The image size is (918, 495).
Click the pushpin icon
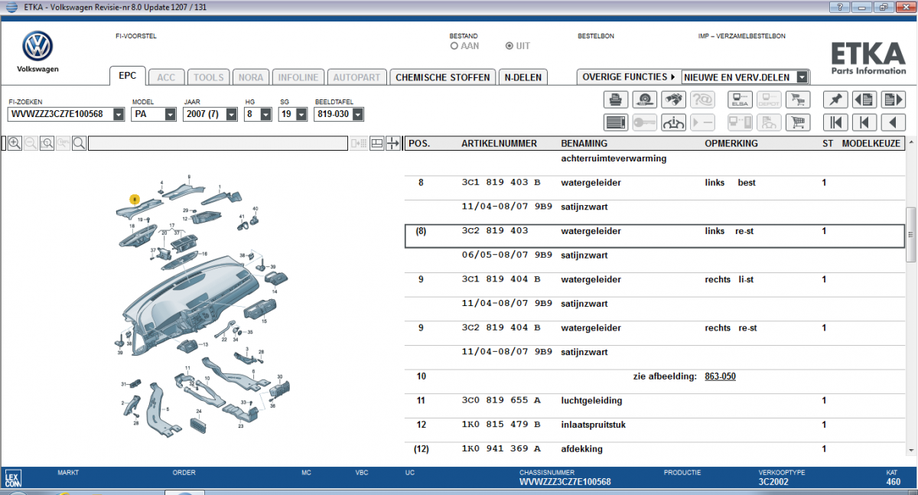pos(835,99)
